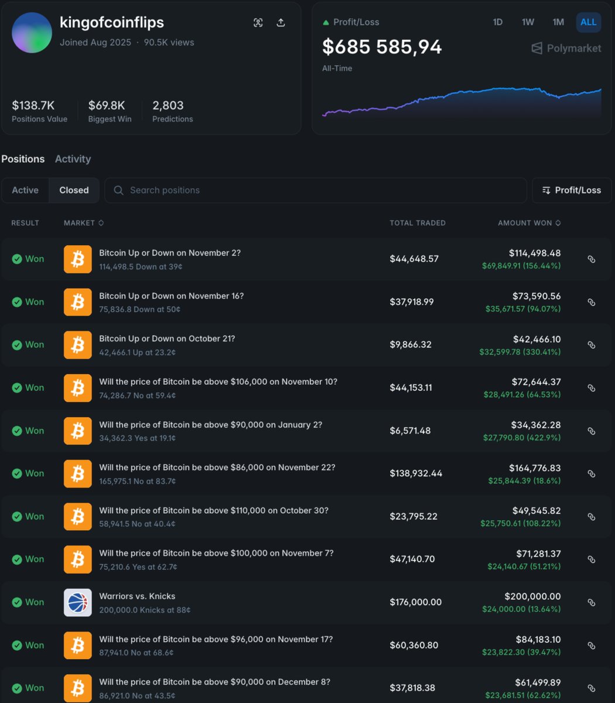Click the $114,498.48 amount won value

tap(535, 253)
